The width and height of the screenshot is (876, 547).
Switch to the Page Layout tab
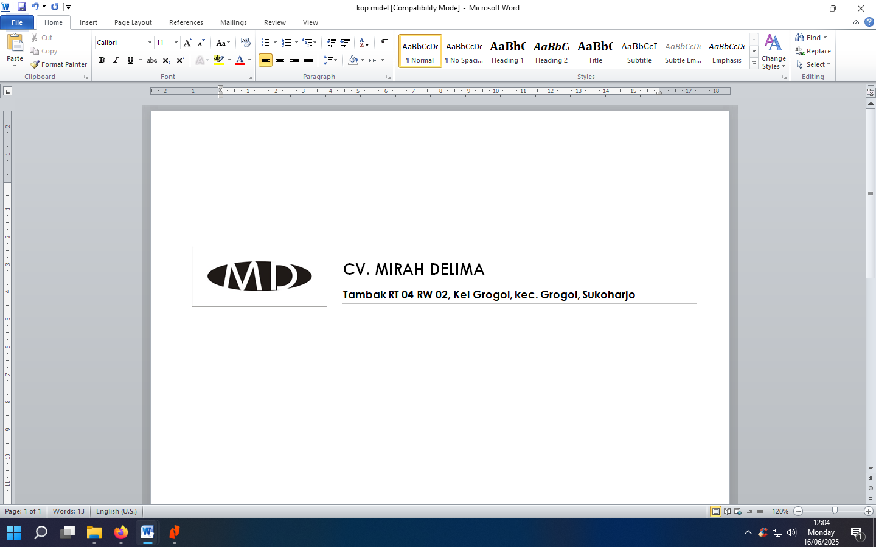(x=133, y=22)
